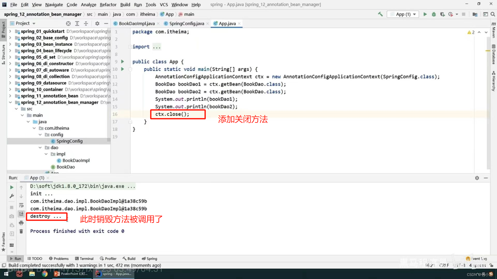
Task: Expand the folded import block
Action: pos(130,47)
